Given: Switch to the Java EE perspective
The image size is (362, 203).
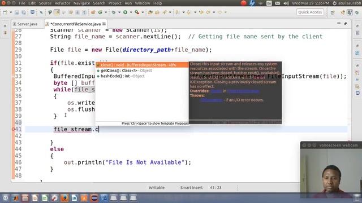Looking at the screenshot, I should [343, 12].
